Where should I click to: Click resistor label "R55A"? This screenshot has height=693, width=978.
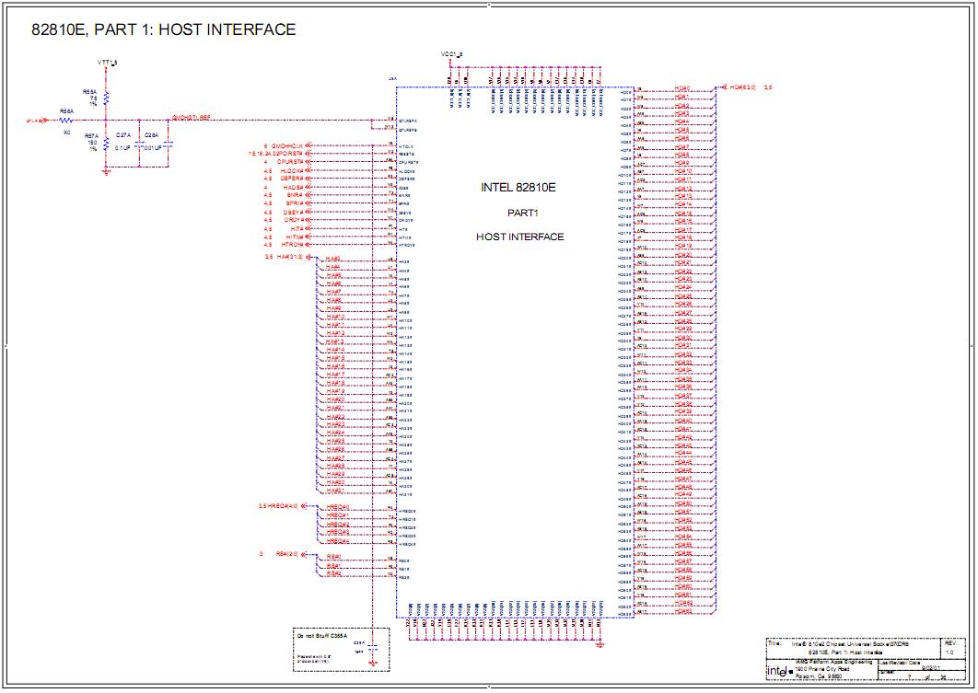point(90,92)
